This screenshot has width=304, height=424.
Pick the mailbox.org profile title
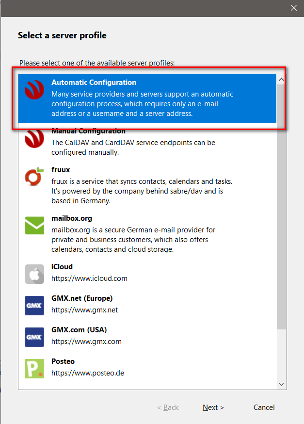tap(72, 218)
